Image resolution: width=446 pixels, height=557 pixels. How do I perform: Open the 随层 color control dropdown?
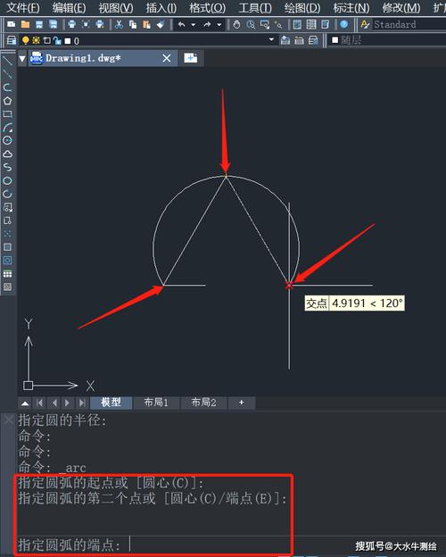point(387,40)
